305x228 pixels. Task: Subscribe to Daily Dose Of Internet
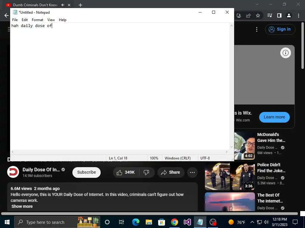[86, 172]
